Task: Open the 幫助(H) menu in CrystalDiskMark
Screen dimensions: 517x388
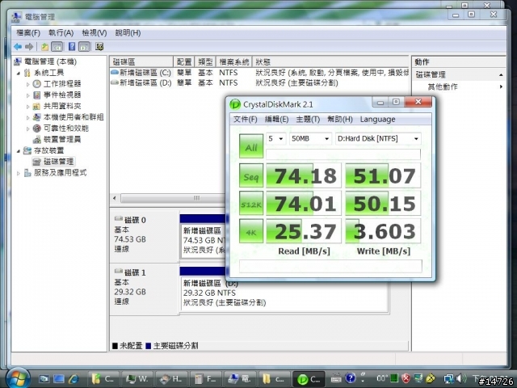Action: [340, 119]
